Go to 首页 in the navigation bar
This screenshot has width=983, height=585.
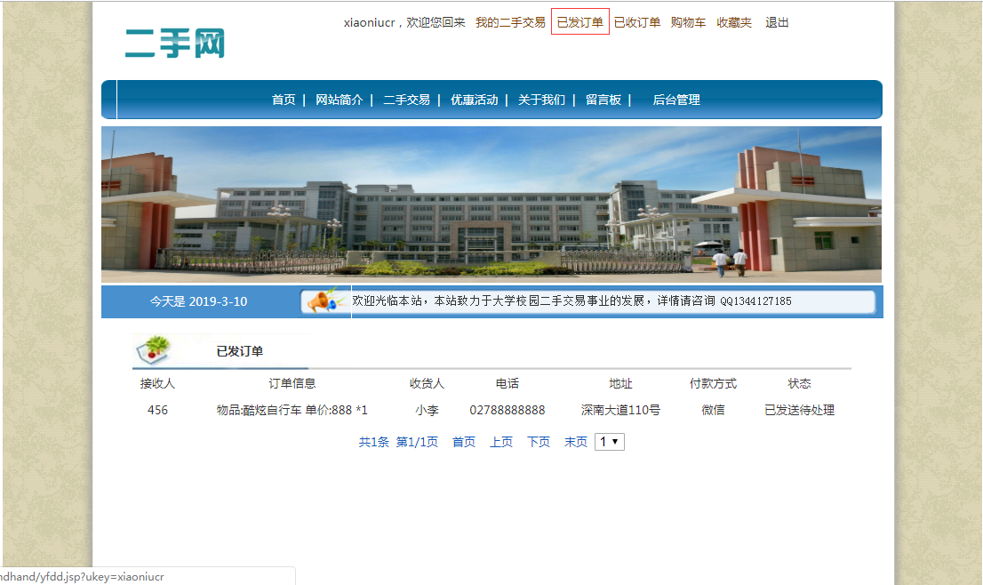[284, 100]
